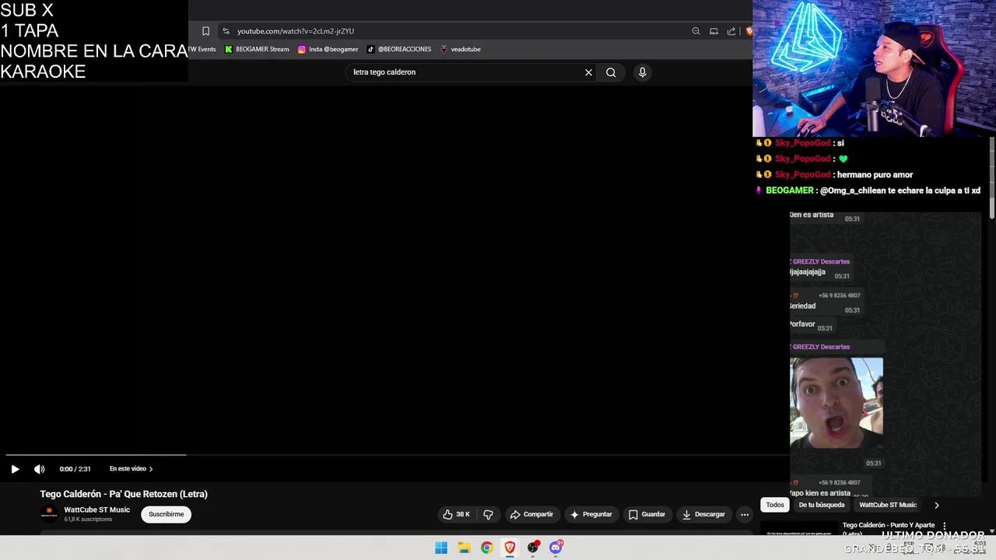
Task: Open File Explorer from the taskbar
Action: (x=464, y=548)
